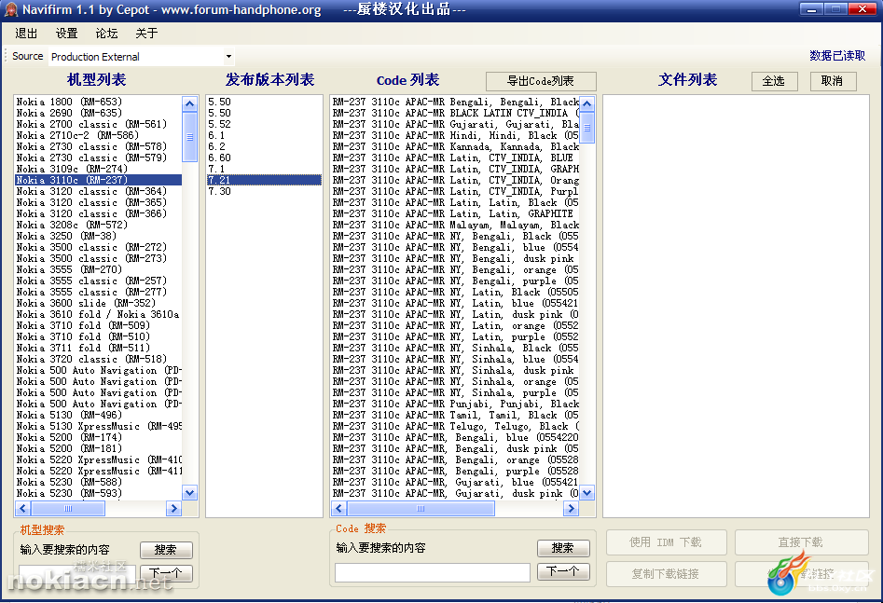Select release version 5.52
The height and width of the screenshot is (603, 883).
[264, 125]
